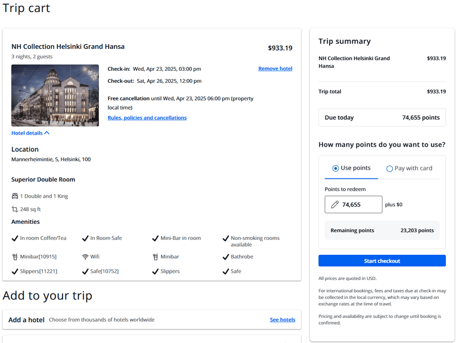Click the checkmark beside Non-smoking rooms available
The height and width of the screenshot is (343, 459).
click(226, 238)
